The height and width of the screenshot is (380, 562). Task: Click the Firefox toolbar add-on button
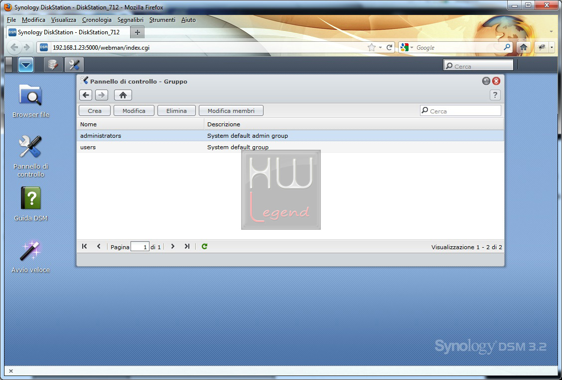(x=542, y=47)
